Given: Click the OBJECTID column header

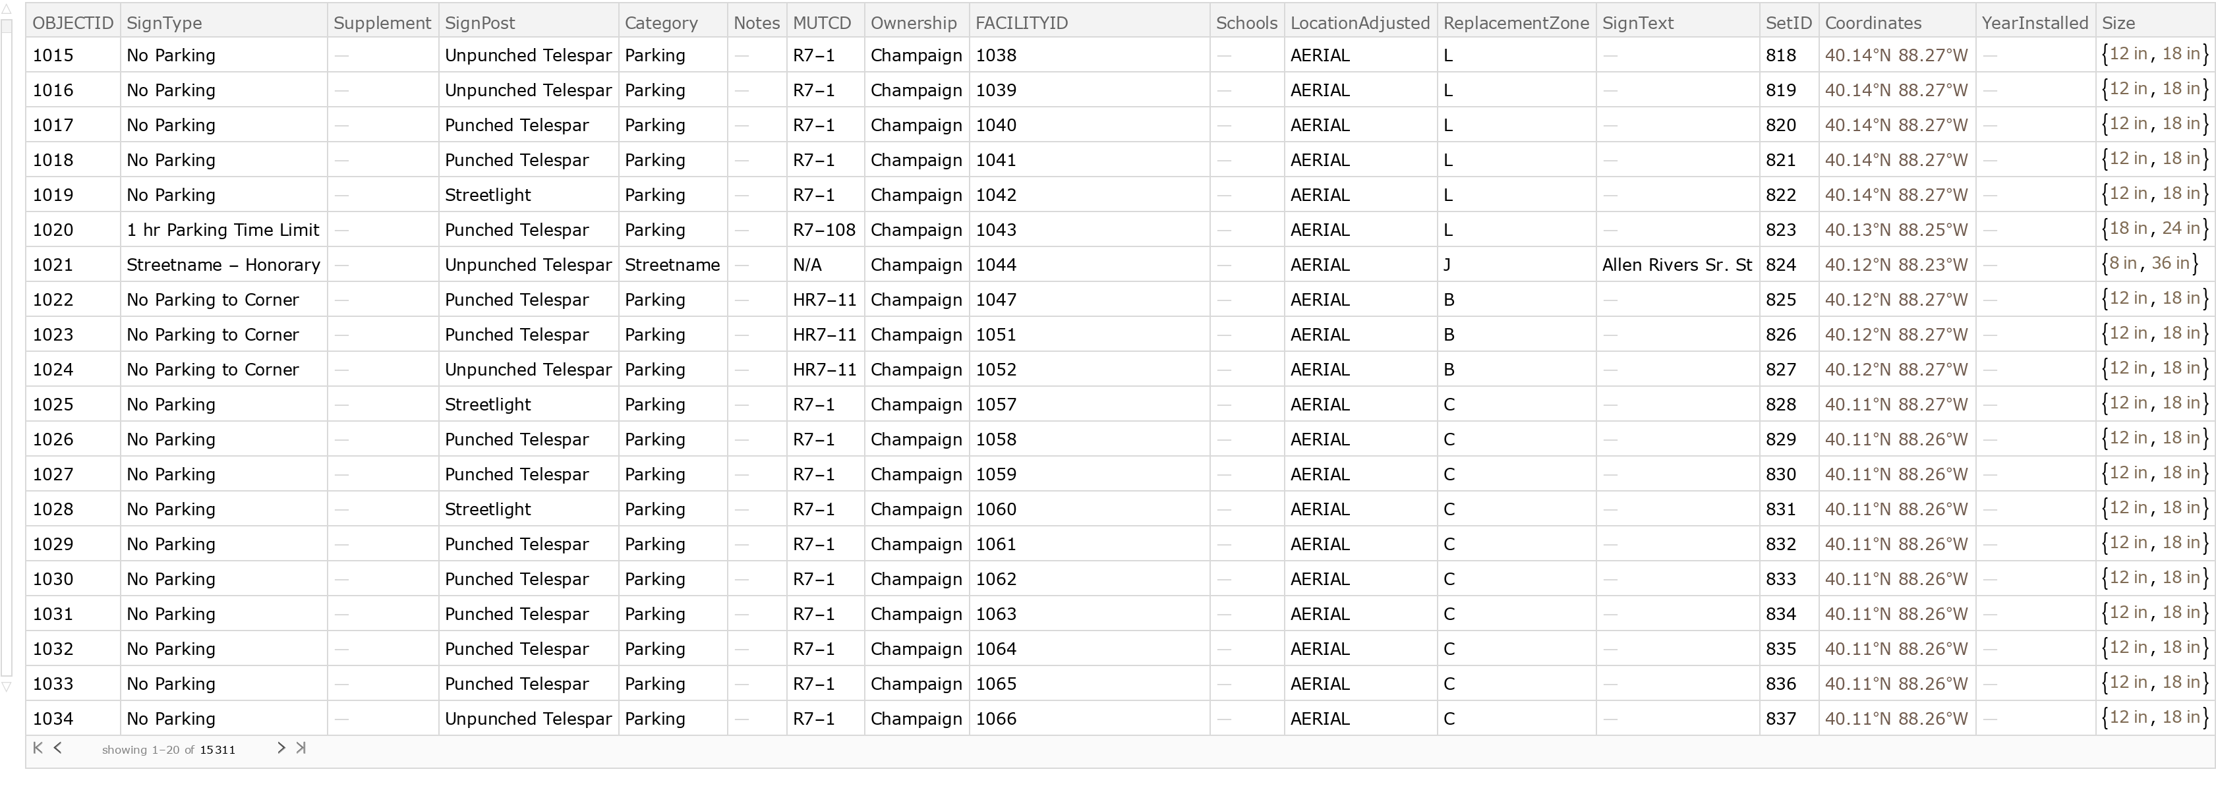Looking at the screenshot, I should click(73, 23).
